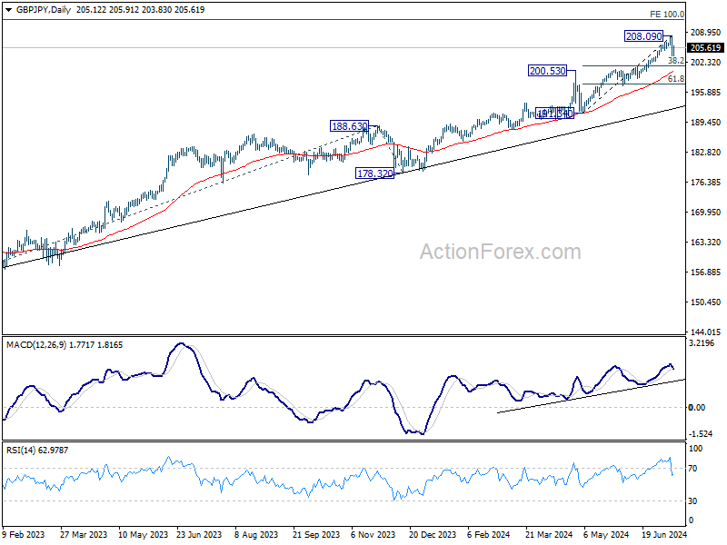Select the 178.320 price label
The width and height of the screenshot is (727, 545).
tap(374, 173)
